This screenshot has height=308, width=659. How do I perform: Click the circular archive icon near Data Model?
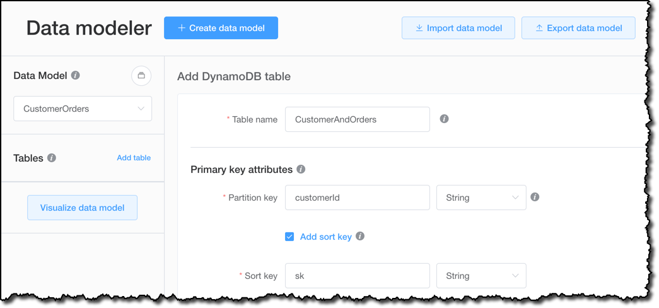point(141,76)
